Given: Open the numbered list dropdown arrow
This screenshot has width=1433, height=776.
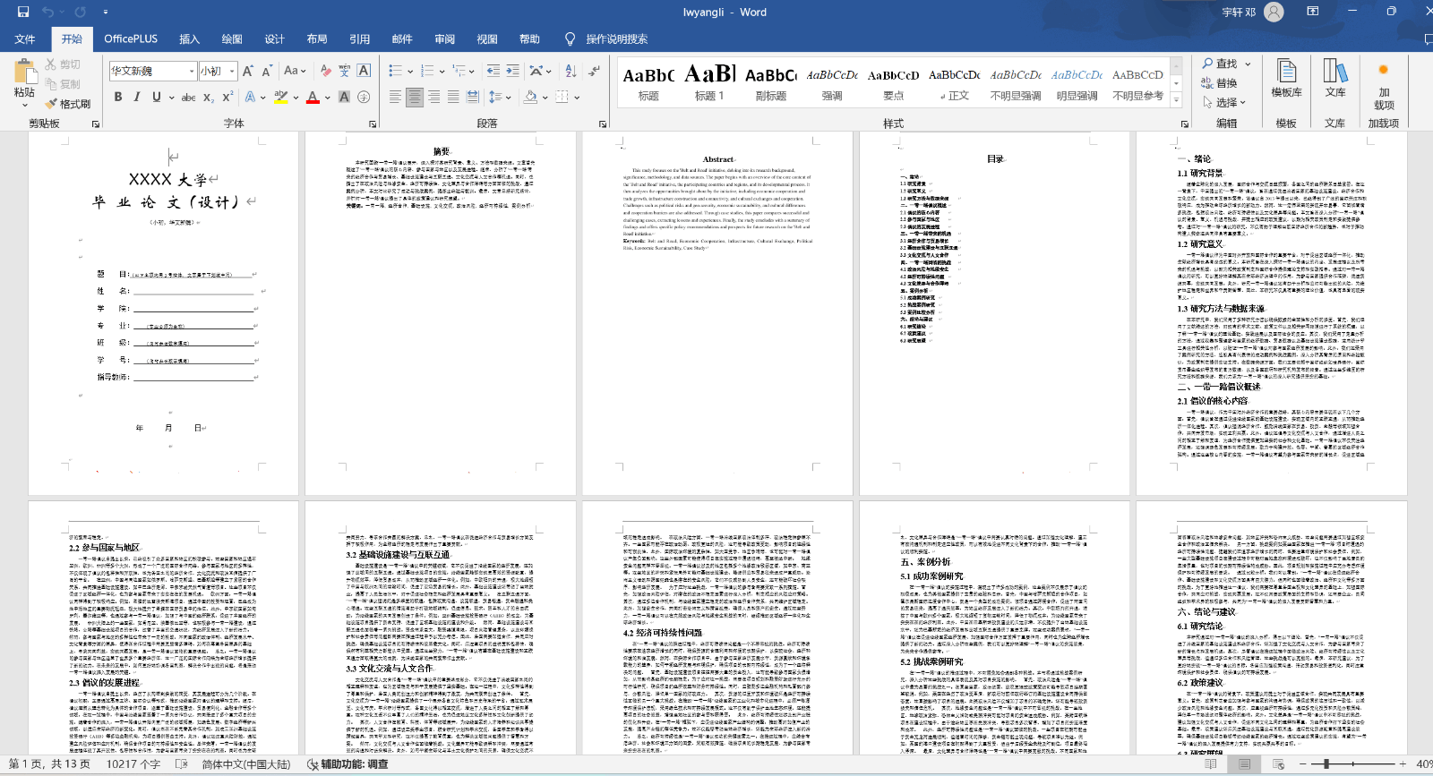Looking at the screenshot, I should [x=442, y=71].
